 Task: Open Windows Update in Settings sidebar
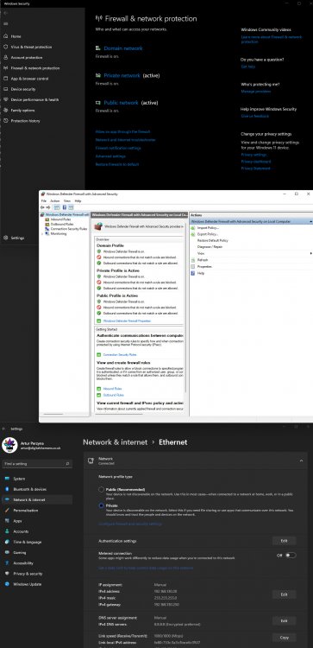(x=28, y=584)
